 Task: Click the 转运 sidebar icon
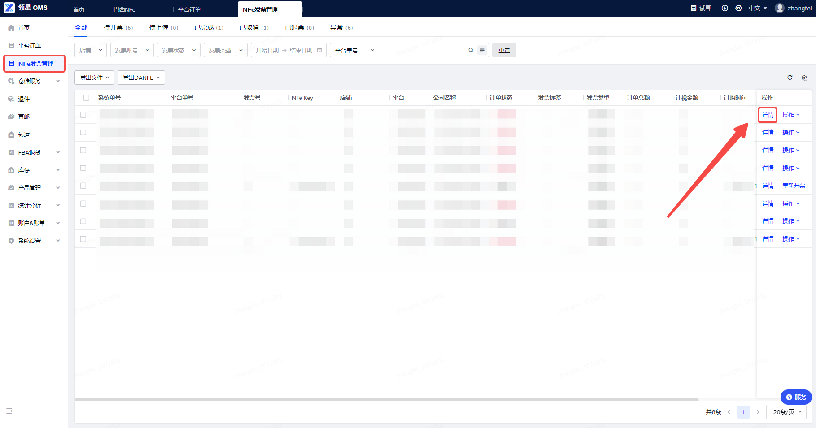[x=11, y=134]
